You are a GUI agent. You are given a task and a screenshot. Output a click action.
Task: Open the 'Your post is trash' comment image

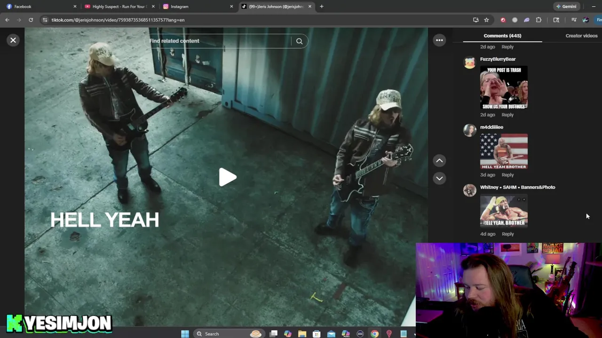(504, 88)
